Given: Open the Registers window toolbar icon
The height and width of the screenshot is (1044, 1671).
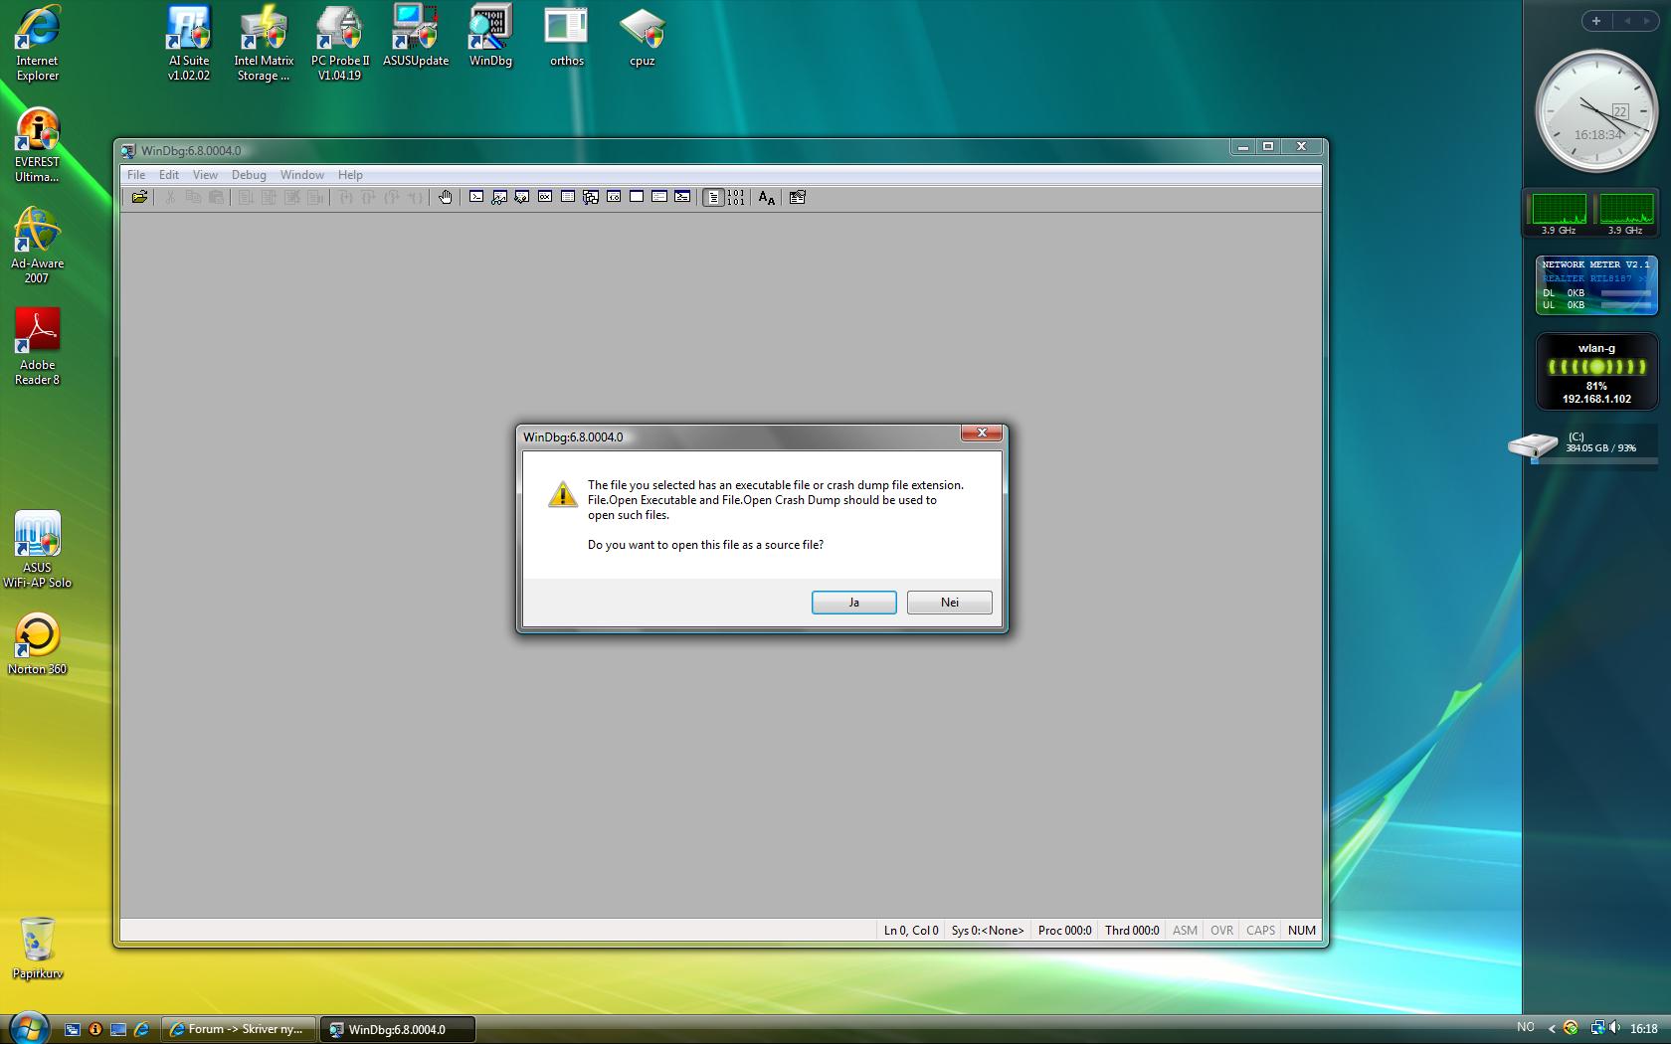Looking at the screenshot, I should [x=545, y=197].
